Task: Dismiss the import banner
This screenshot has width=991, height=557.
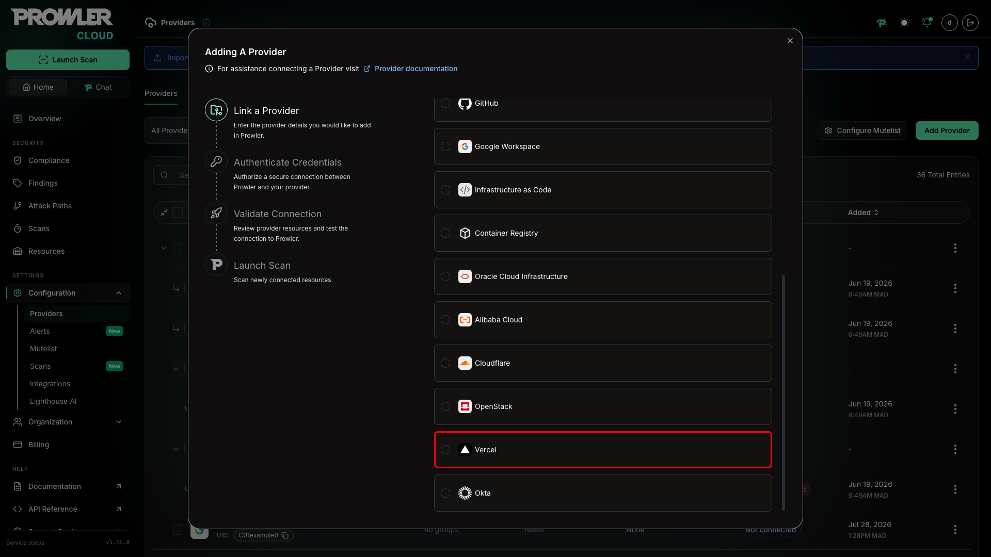Action: point(968,57)
